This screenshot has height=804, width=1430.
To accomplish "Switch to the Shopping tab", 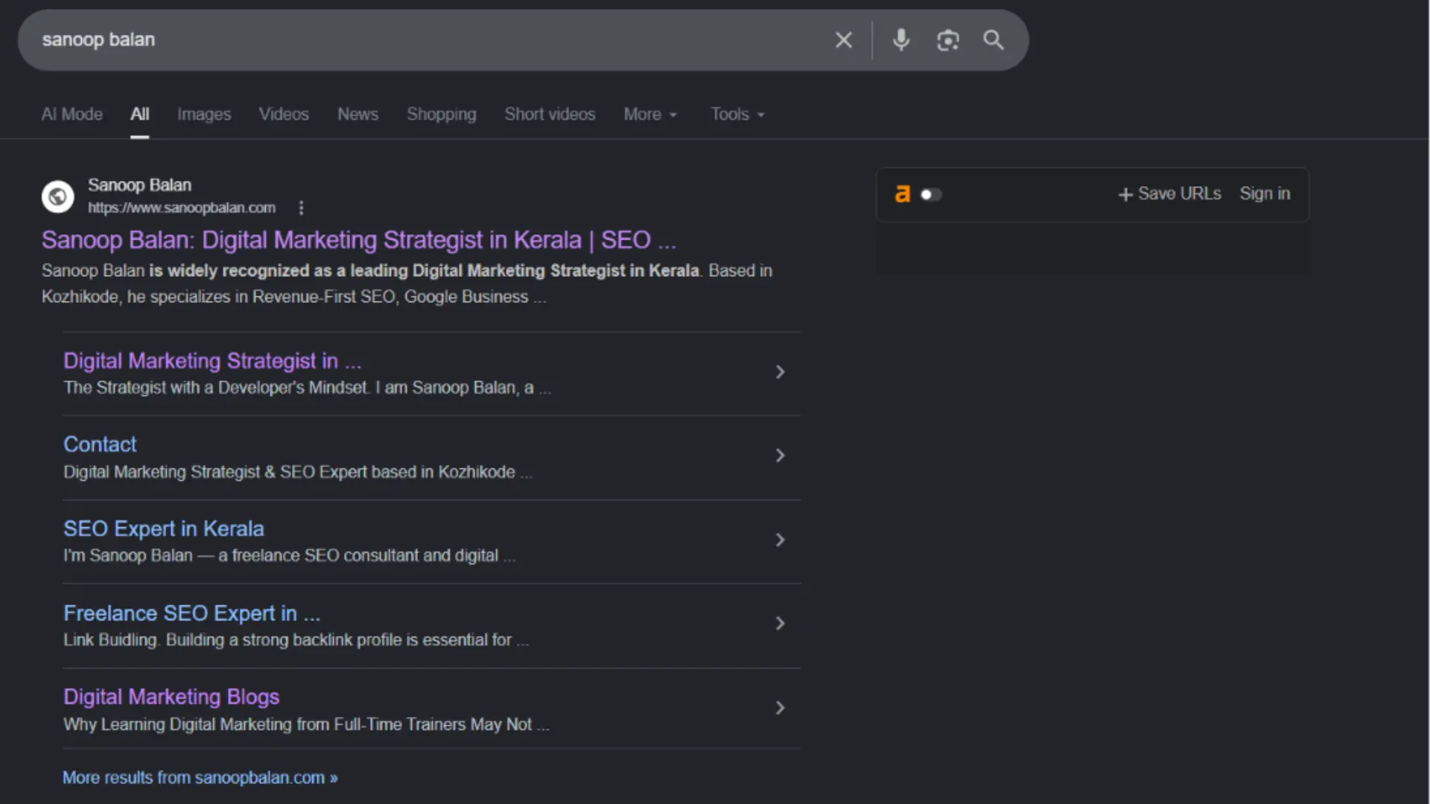I will click(442, 115).
